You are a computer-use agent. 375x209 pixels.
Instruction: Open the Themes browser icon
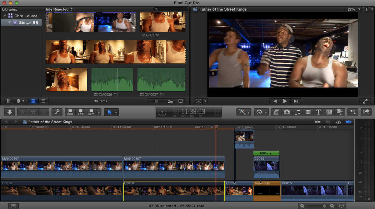(339, 112)
